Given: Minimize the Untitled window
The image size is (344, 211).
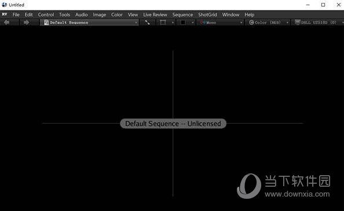Looking at the screenshot, I should [308, 5].
